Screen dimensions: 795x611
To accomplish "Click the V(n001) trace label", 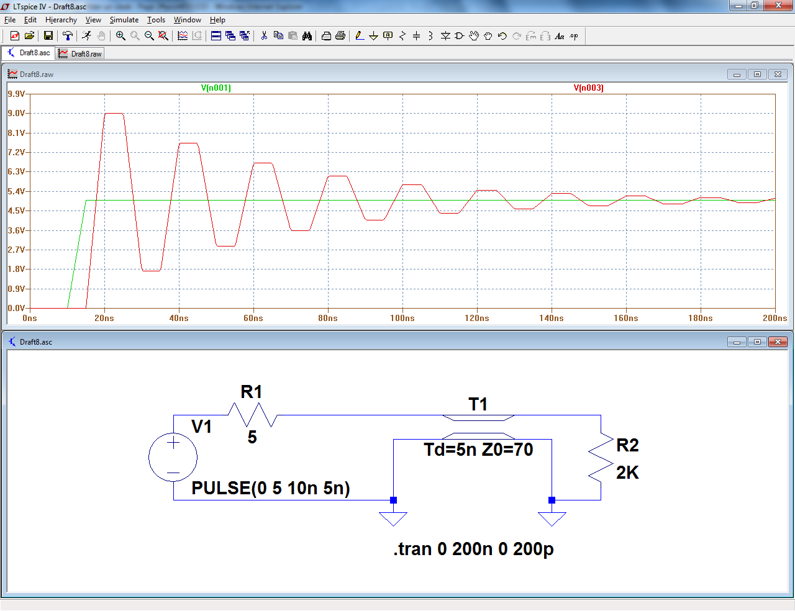I will click(216, 88).
